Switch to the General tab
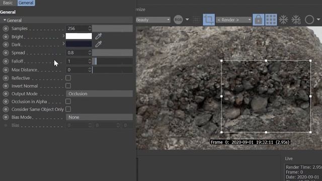This screenshot has height=181, width=322. [x=26, y=3]
